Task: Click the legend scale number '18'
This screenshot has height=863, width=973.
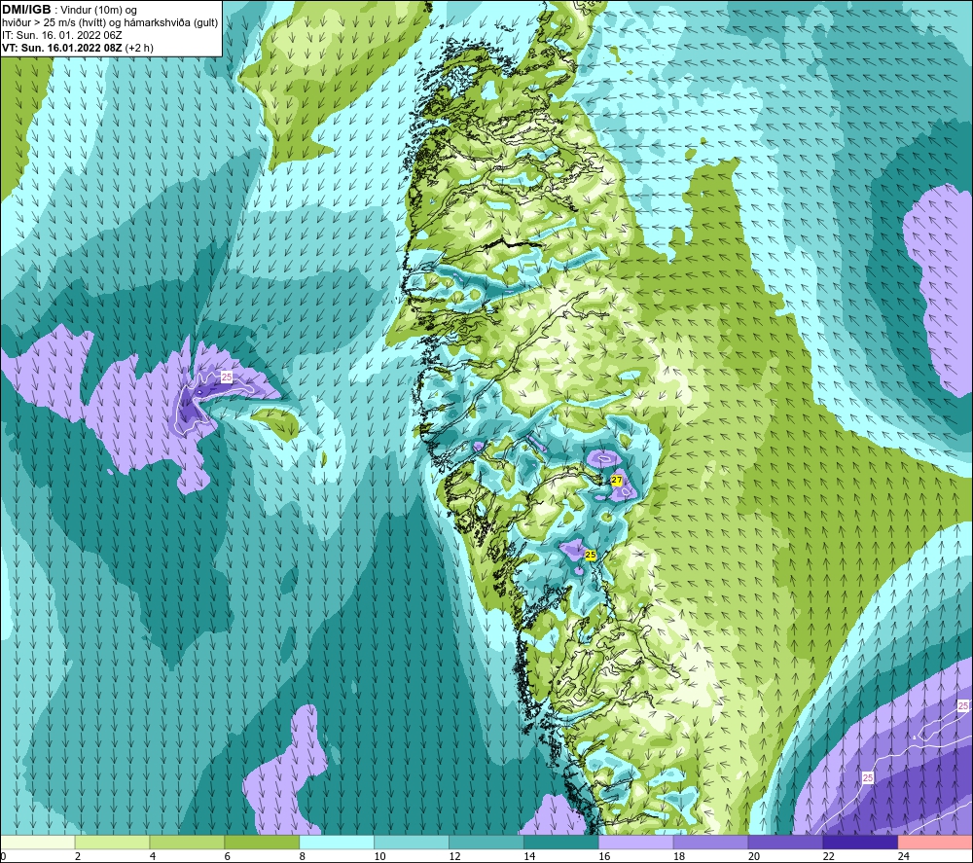Action: 679,856
